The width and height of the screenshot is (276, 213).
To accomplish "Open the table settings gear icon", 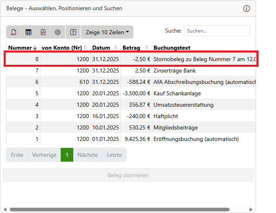I will (58, 32).
